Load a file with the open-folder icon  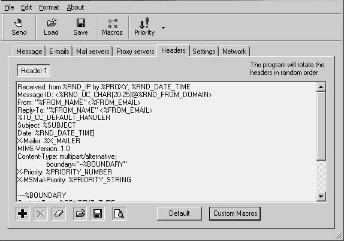[52, 23]
